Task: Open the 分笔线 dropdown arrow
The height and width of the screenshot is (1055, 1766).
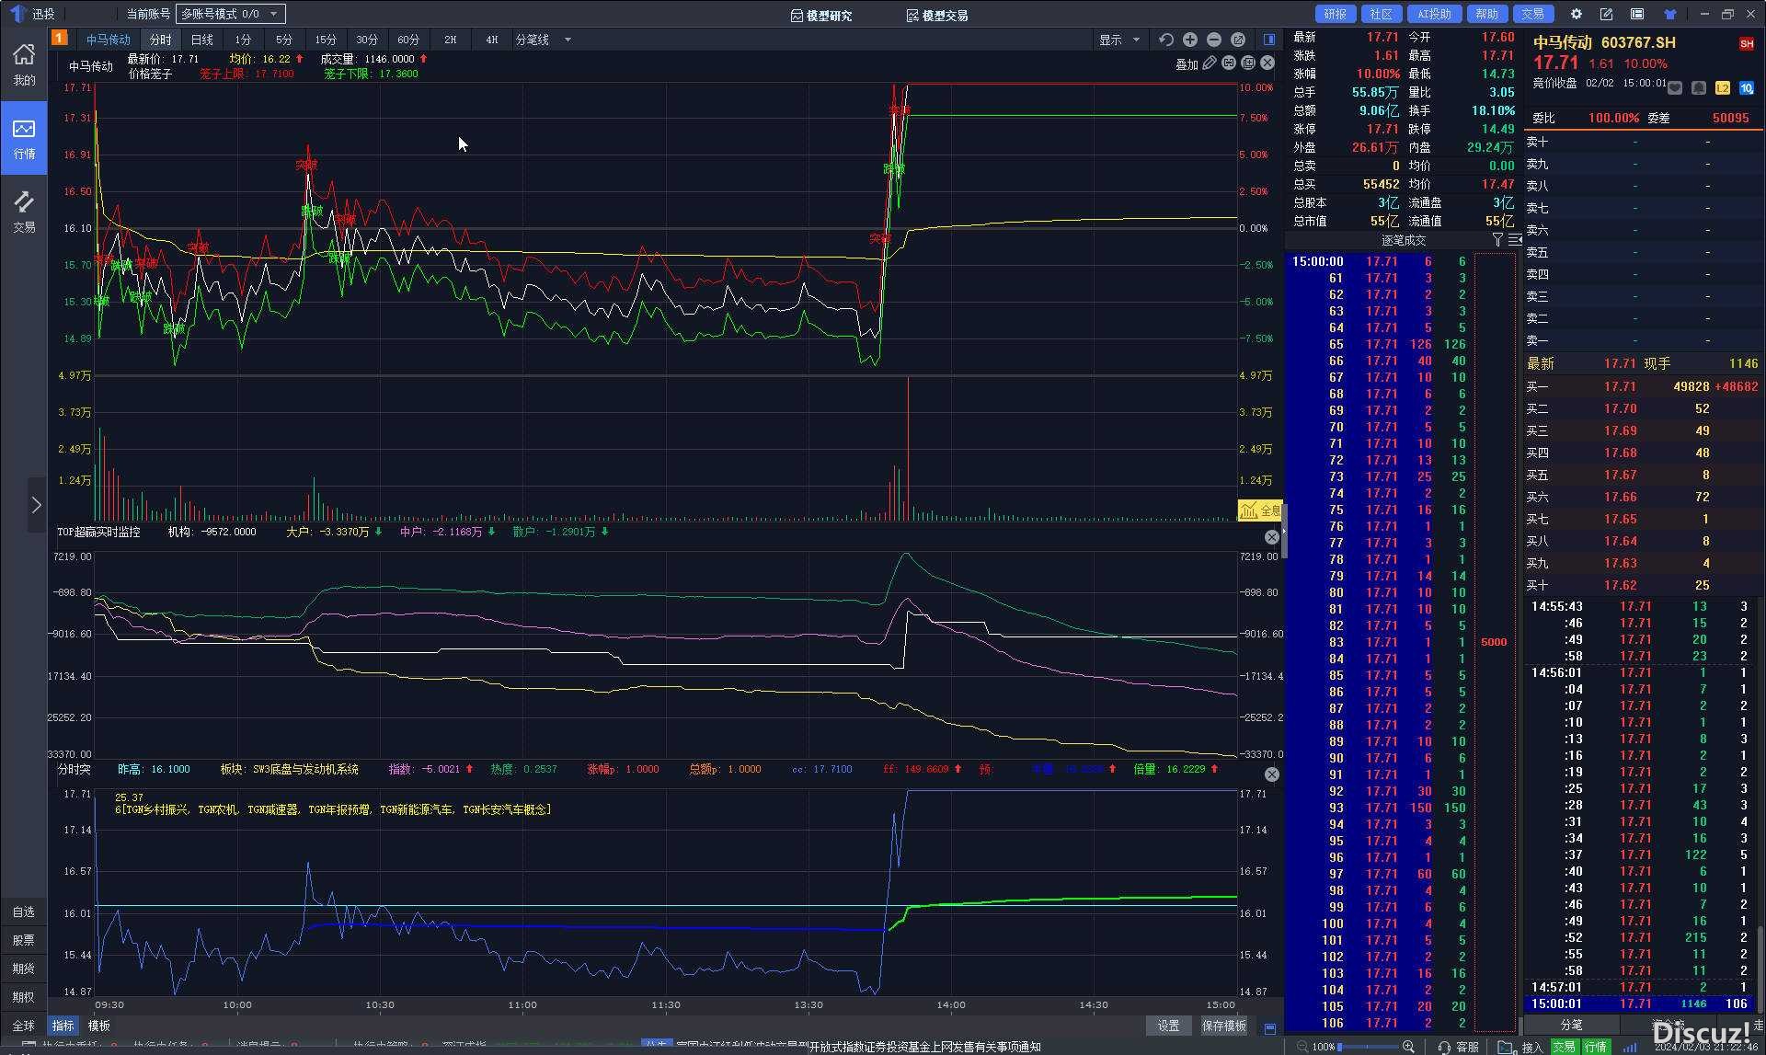Action: [x=568, y=40]
